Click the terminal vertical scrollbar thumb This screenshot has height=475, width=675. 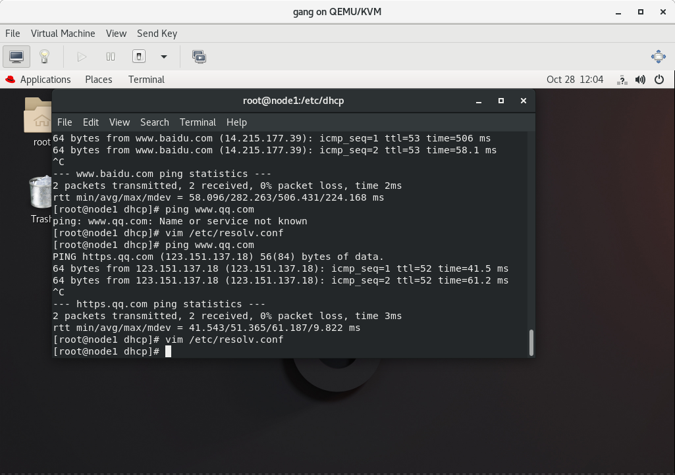(531, 343)
